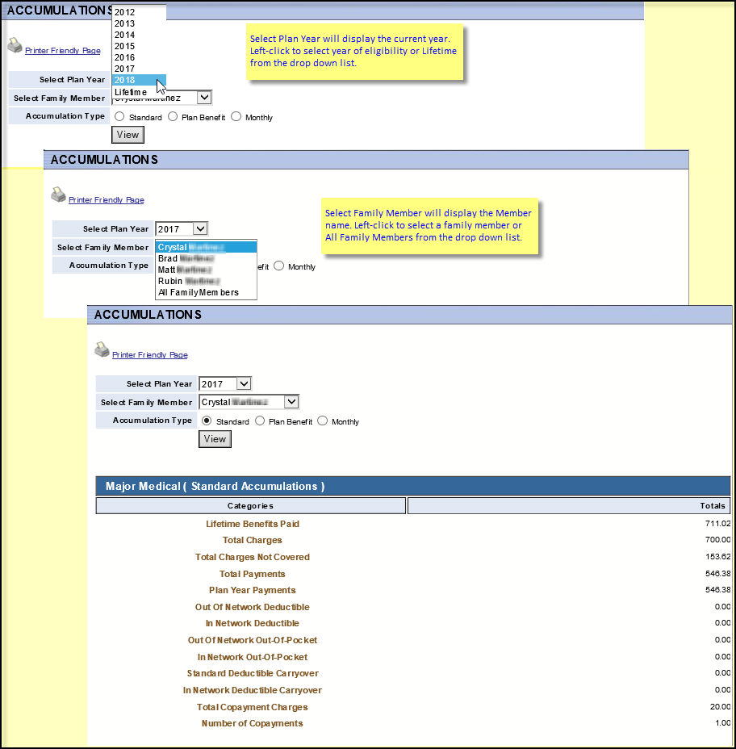The image size is (736, 749).
Task: Select Crystal in family member list
Action: 206,247
